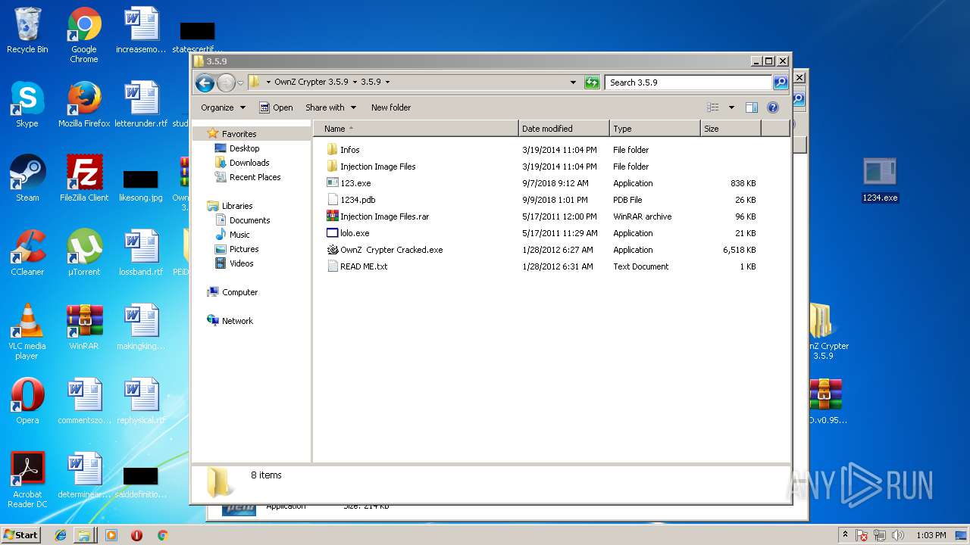The height and width of the screenshot is (545, 970).
Task: Open the recent locations dropdown arrow
Action: click(x=240, y=83)
